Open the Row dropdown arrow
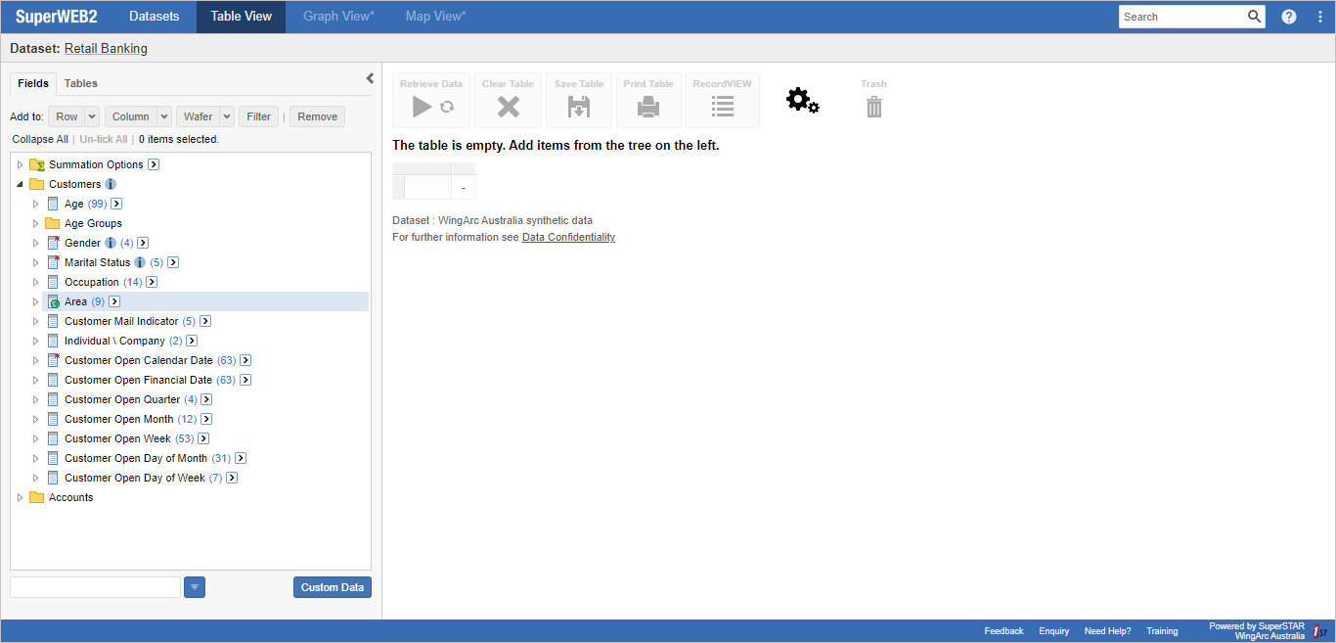Screen dimensions: 1336x643 click(x=92, y=116)
